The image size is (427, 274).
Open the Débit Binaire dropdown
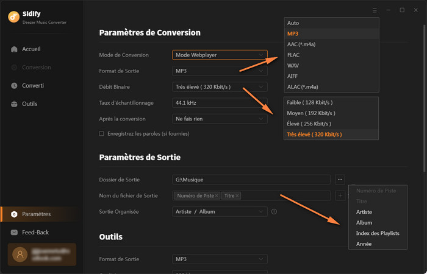220,87
